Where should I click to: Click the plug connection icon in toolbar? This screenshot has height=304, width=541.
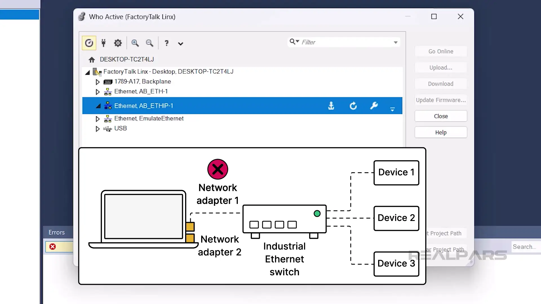pyautogui.click(x=103, y=43)
